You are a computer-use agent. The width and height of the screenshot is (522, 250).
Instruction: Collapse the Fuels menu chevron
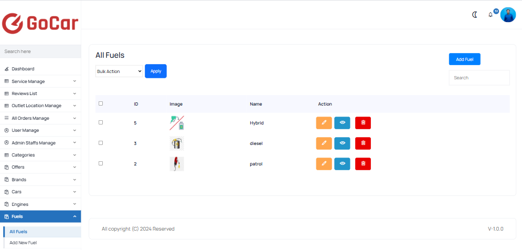coord(74,216)
